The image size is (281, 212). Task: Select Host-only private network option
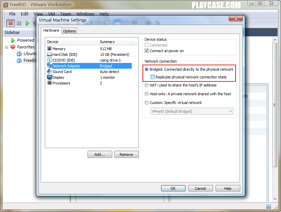pyautogui.click(x=147, y=94)
